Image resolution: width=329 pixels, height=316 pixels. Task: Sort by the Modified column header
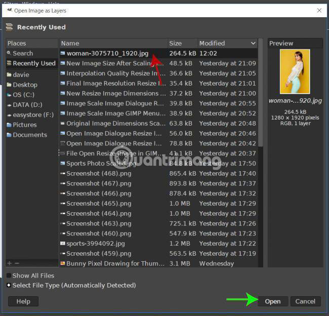228,43
